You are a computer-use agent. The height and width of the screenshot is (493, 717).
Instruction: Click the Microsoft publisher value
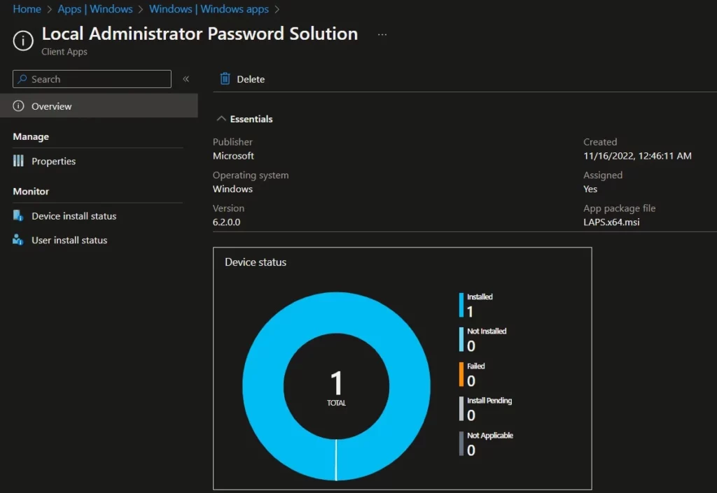[233, 156]
